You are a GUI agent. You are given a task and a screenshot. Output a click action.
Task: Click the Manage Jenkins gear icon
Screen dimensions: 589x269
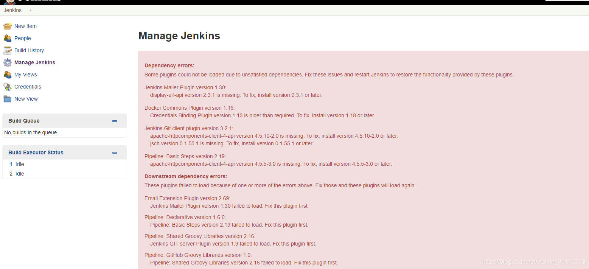coord(8,62)
